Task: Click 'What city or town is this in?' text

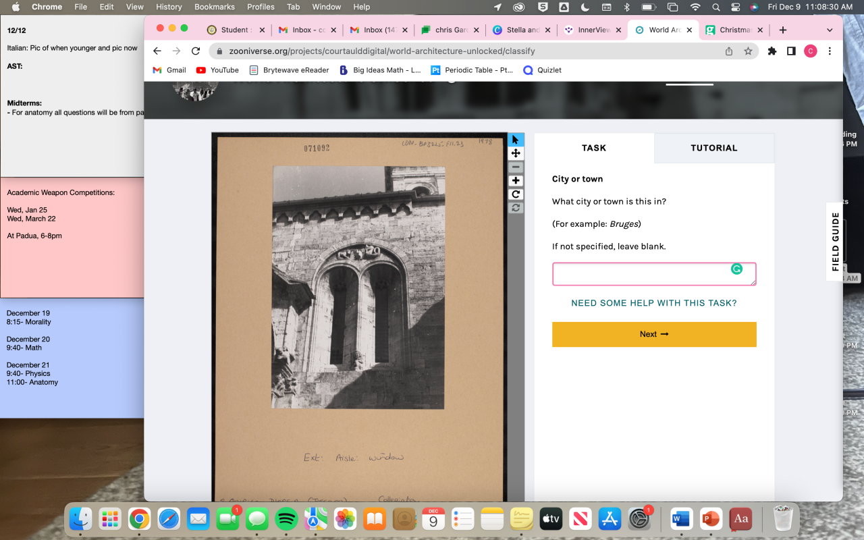Action: (x=609, y=201)
